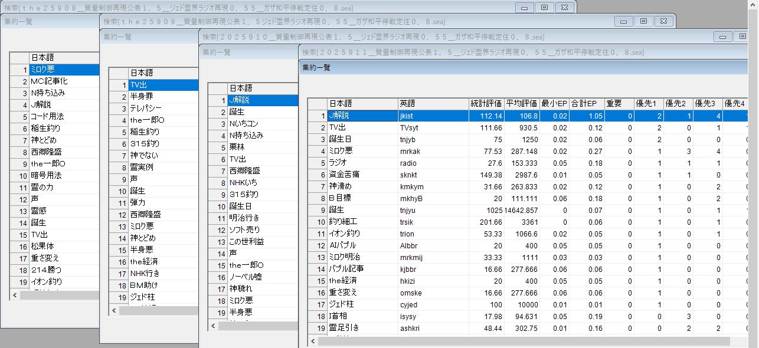The image size is (759, 348).
Task: Select MC記事化 in the leftmost list
Action: point(49,81)
